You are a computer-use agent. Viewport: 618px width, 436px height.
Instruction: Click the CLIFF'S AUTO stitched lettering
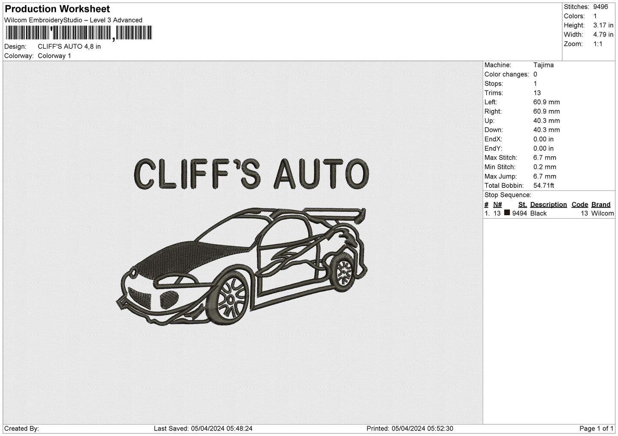coord(251,173)
